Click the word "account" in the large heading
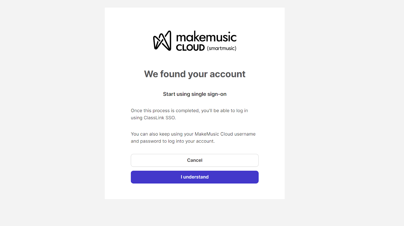This screenshot has height=226, width=404. (x=228, y=74)
